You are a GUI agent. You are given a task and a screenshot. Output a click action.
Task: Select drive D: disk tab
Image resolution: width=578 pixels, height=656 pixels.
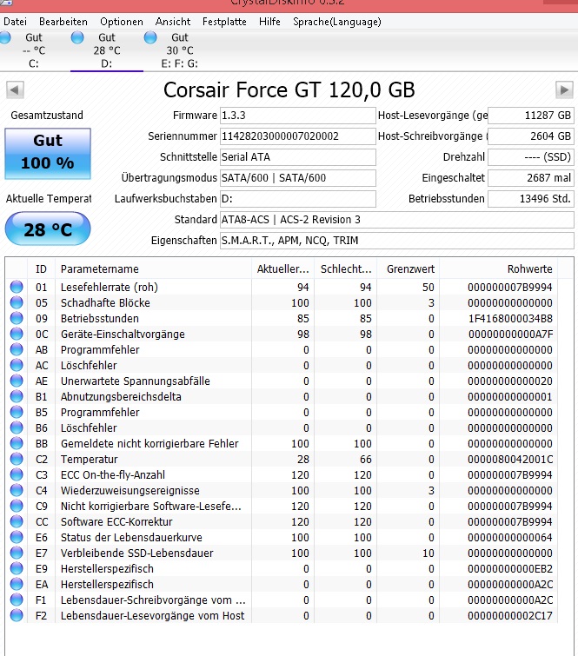coord(107,50)
